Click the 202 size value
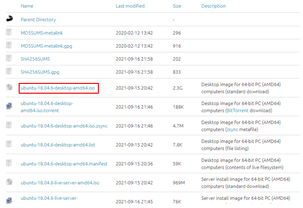The height and width of the screenshot is (208, 303). [177, 59]
